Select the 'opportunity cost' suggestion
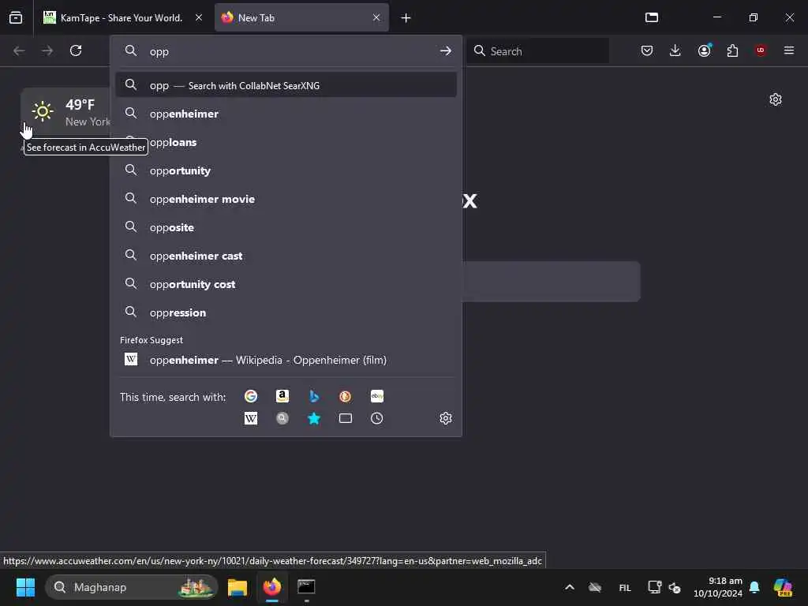Image resolution: width=808 pixels, height=606 pixels. pyautogui.click(x=286, y=284)
